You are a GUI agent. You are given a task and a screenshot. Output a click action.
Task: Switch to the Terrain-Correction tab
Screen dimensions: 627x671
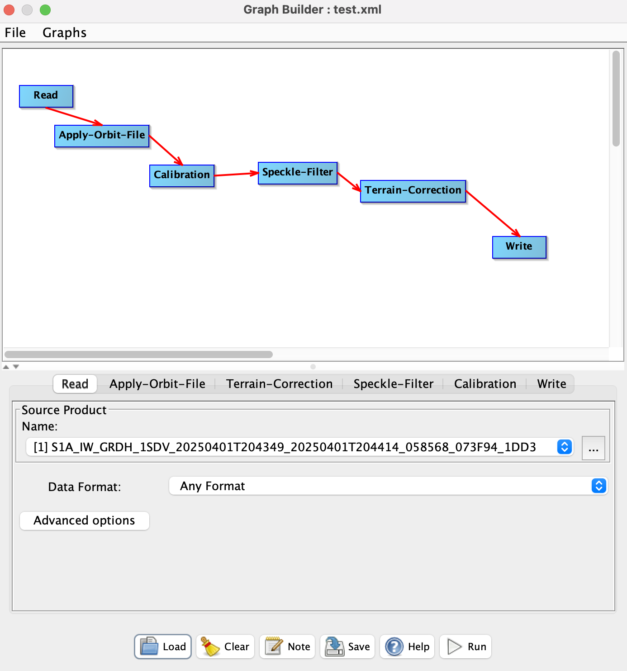pos(280,384)
